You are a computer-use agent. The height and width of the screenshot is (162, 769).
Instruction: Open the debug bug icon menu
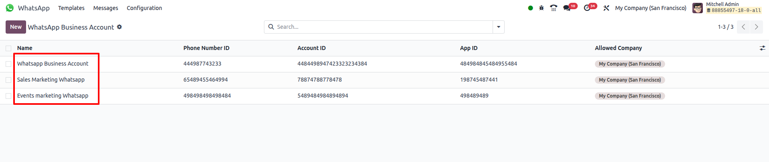(x=541, y=8)
